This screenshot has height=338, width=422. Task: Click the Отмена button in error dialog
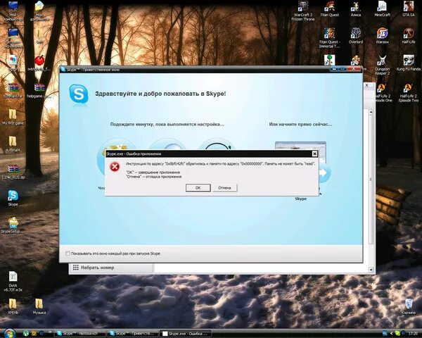point(225,188)
